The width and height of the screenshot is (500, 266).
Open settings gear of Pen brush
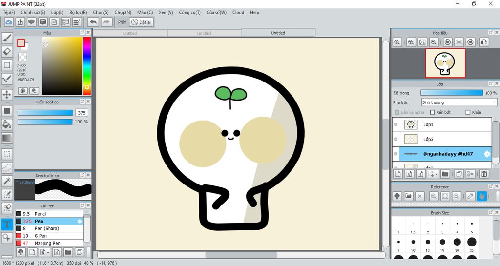point(80,221)
